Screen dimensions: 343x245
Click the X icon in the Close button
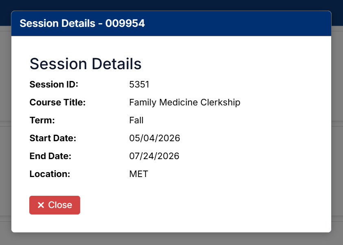pos(41,205)
